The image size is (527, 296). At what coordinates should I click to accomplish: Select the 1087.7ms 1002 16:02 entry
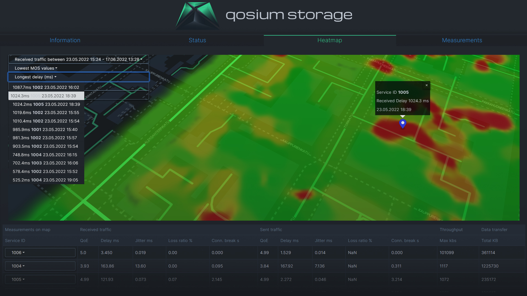click(x=46, y=87)
